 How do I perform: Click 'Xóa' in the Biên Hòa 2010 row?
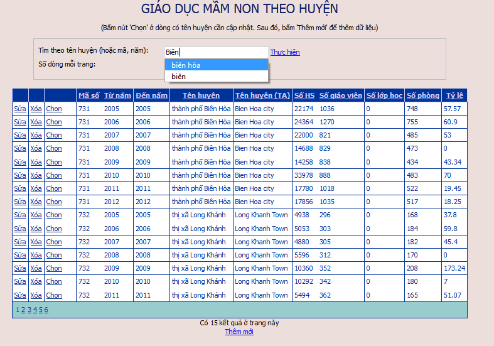(36, 175)
